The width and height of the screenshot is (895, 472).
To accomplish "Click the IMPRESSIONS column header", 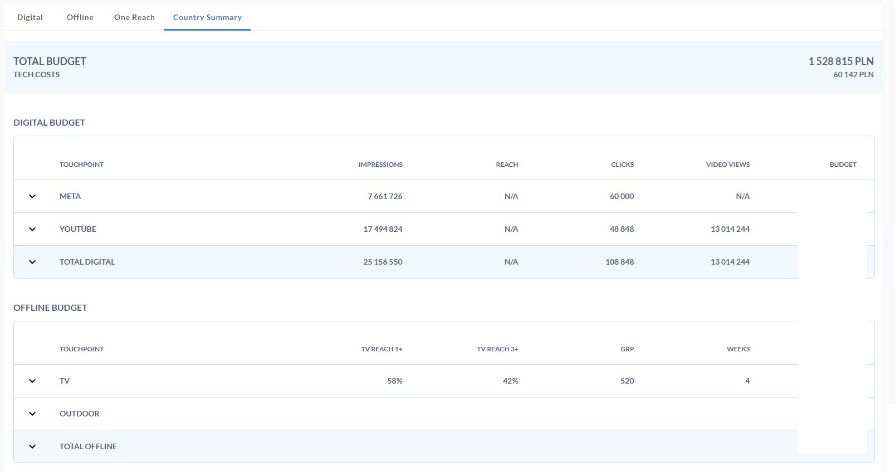I will coord(380,165).
